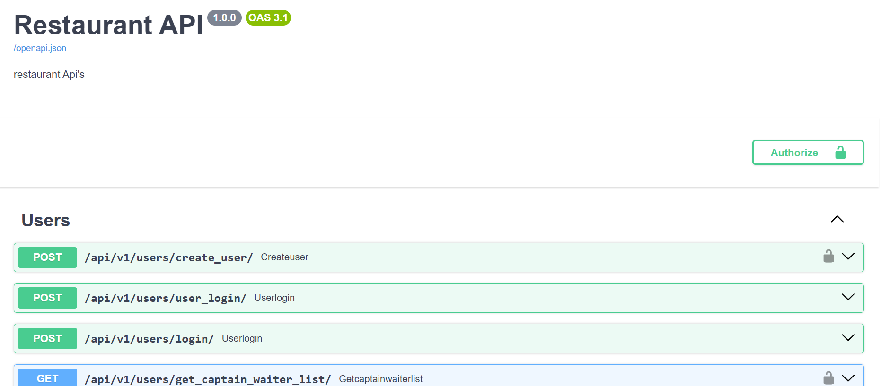The image size is (881, 386).
Task: Click the OAS 3.1 badge
Action: [268, 18]
